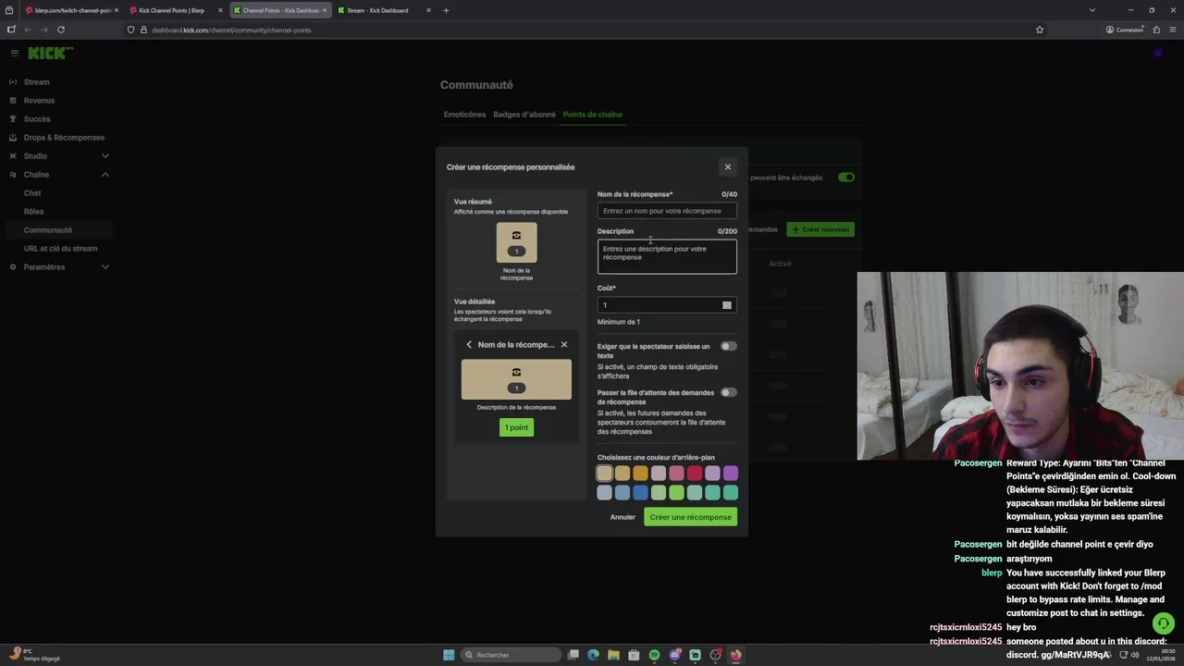The image size is (1184, 666).
Task: Click Annuler to cancel reward creation
Action: [x=623, y=517]
